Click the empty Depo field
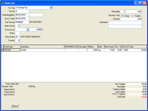Screen dimensions: 148x111 pos(17,33)
